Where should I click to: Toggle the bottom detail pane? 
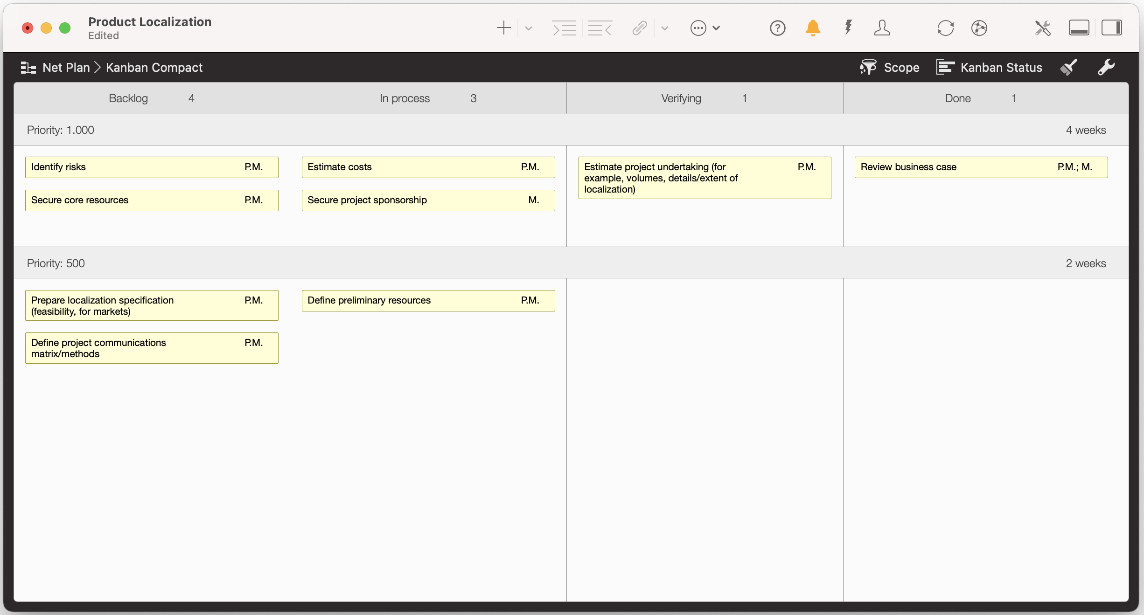click(1079, 28)
